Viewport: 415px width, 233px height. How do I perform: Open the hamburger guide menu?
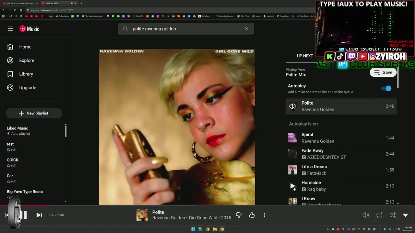(10, 29)
